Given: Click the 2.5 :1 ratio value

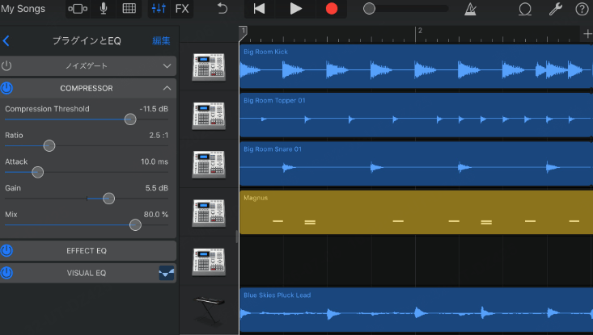Looking at the screenshot, I should [159, 135].
